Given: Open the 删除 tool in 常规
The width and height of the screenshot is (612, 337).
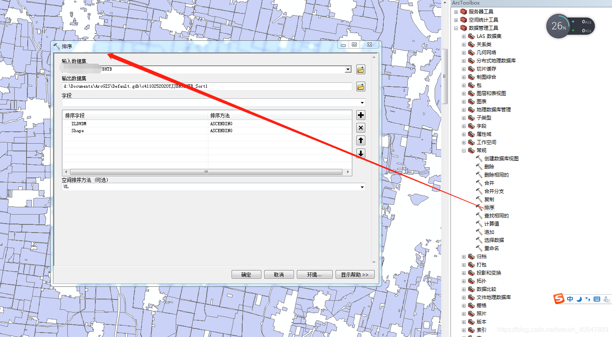Looking at the screenshot, I should point(489,167).
